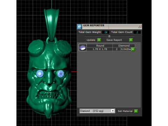168x126 pixels.
Task: Click the Save Report button
Action: pos(117,40)
